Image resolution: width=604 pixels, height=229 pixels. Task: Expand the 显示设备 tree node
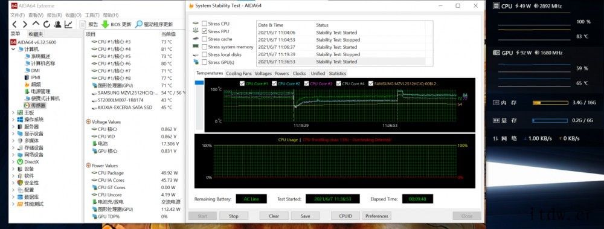[13, 134]
